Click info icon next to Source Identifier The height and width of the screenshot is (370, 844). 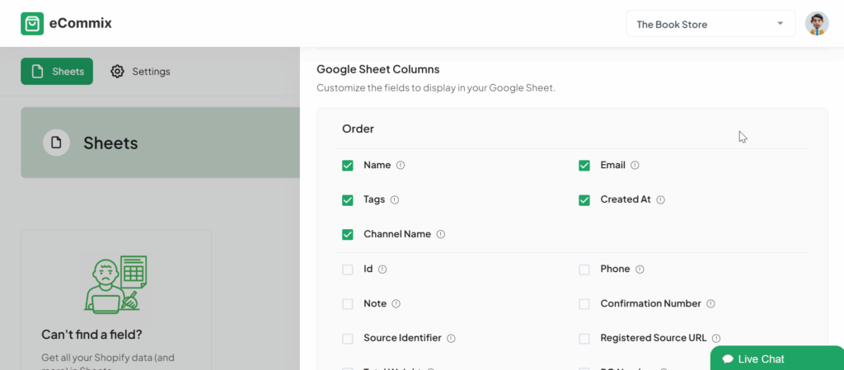click(x=451, y=338)
